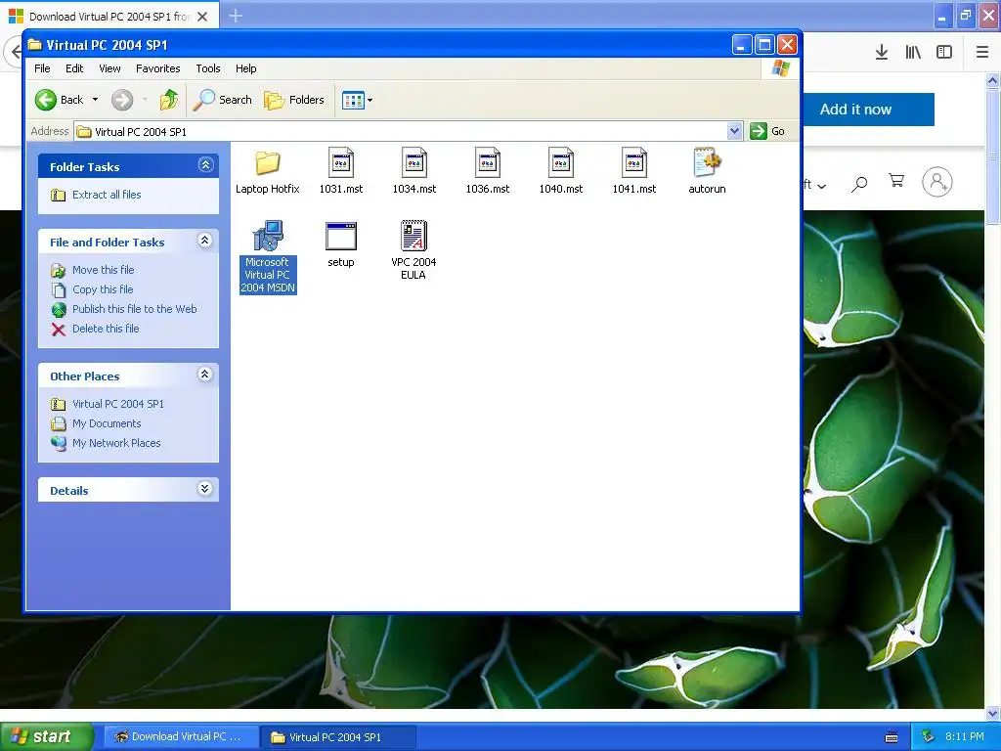The image size is (1001, 751).
Task: Click the account sign-in avatar icon
Action: pyautogui.click(x=937, y=182)
